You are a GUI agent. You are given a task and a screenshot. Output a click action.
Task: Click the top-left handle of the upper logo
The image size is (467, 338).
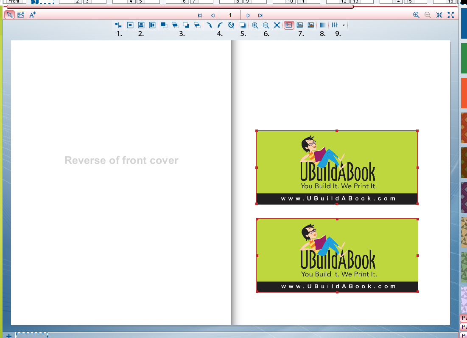[x=257, y=131]
